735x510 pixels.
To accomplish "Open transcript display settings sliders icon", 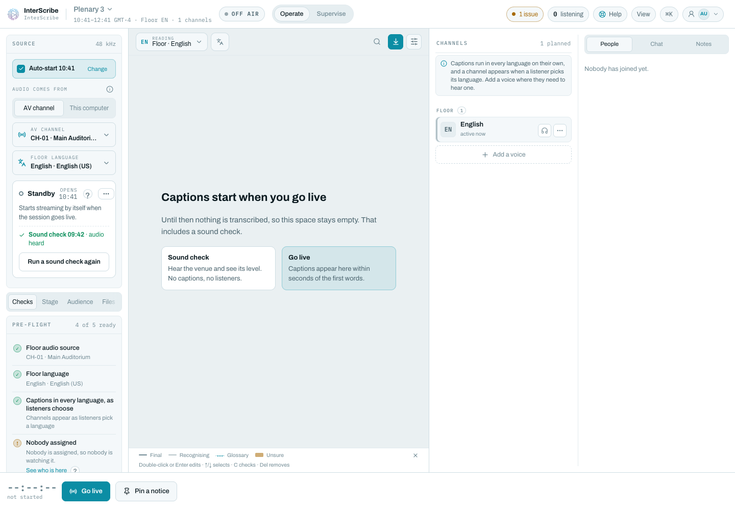I will 414,42.
